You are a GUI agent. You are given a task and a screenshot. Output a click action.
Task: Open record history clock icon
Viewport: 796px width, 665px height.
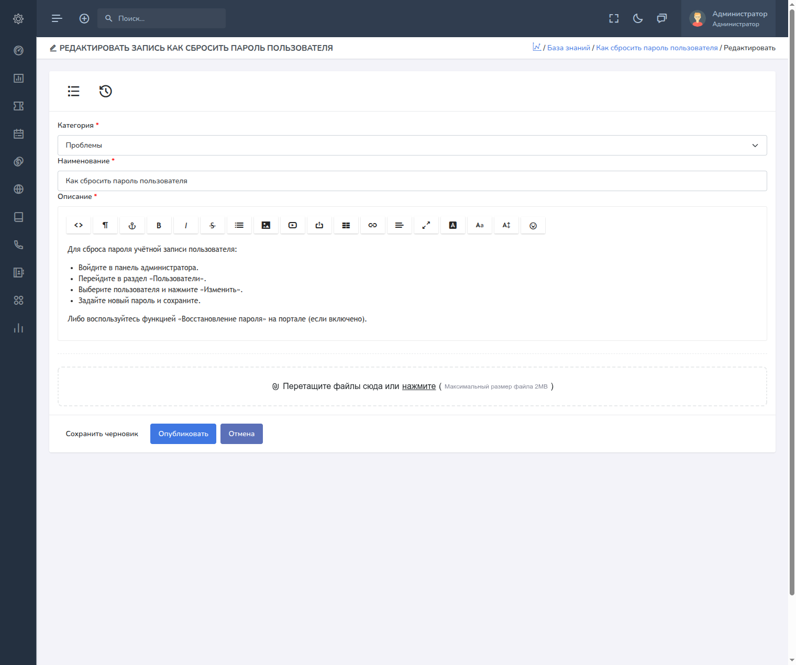click(106, 91)
